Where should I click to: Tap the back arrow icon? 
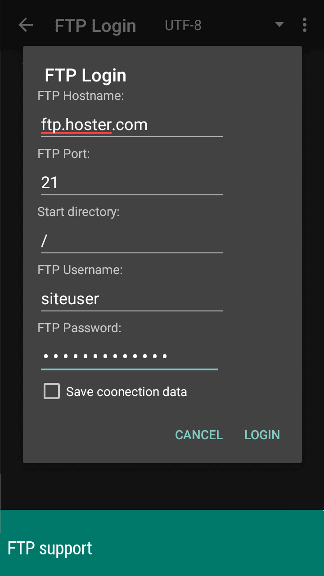point(26,25)
